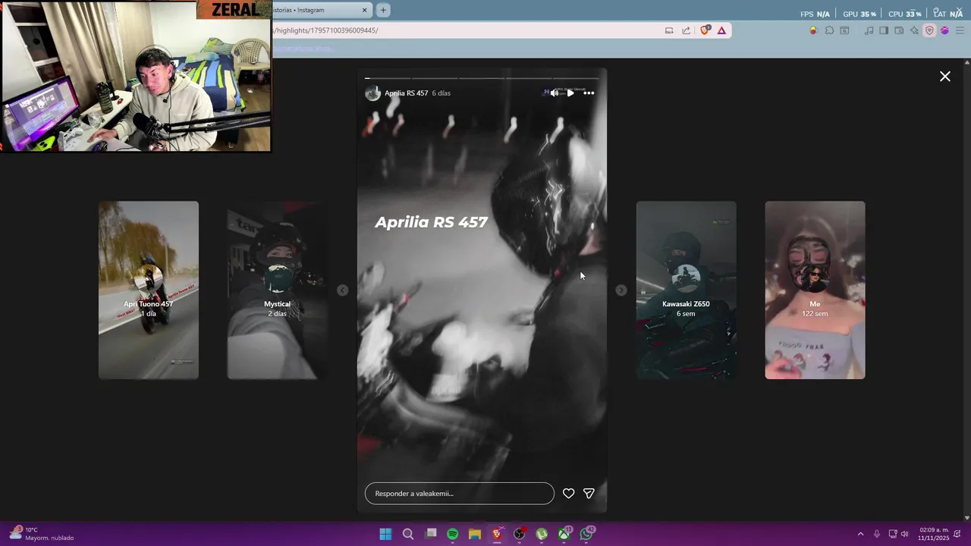
Task: Play the paused Aprilia RS 457 story
Action: 570,93
